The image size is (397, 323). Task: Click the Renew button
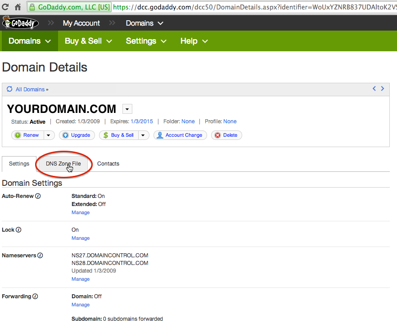pyautogui.click(x=28, y=135)
